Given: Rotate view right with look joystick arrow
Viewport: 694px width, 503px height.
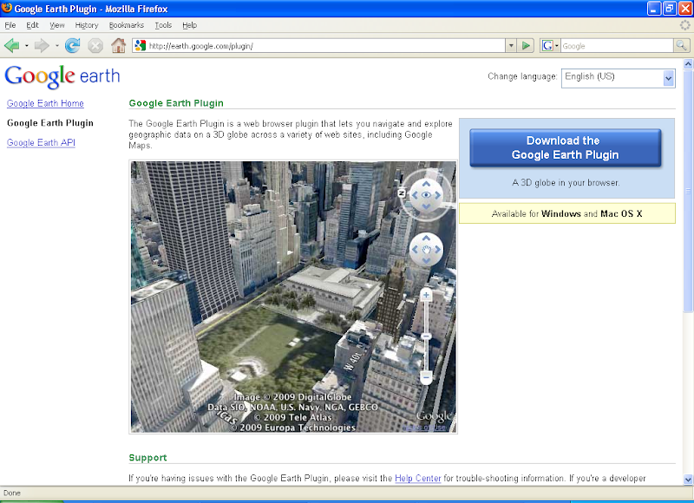Looking at the screenshot, I should [437, 194].
